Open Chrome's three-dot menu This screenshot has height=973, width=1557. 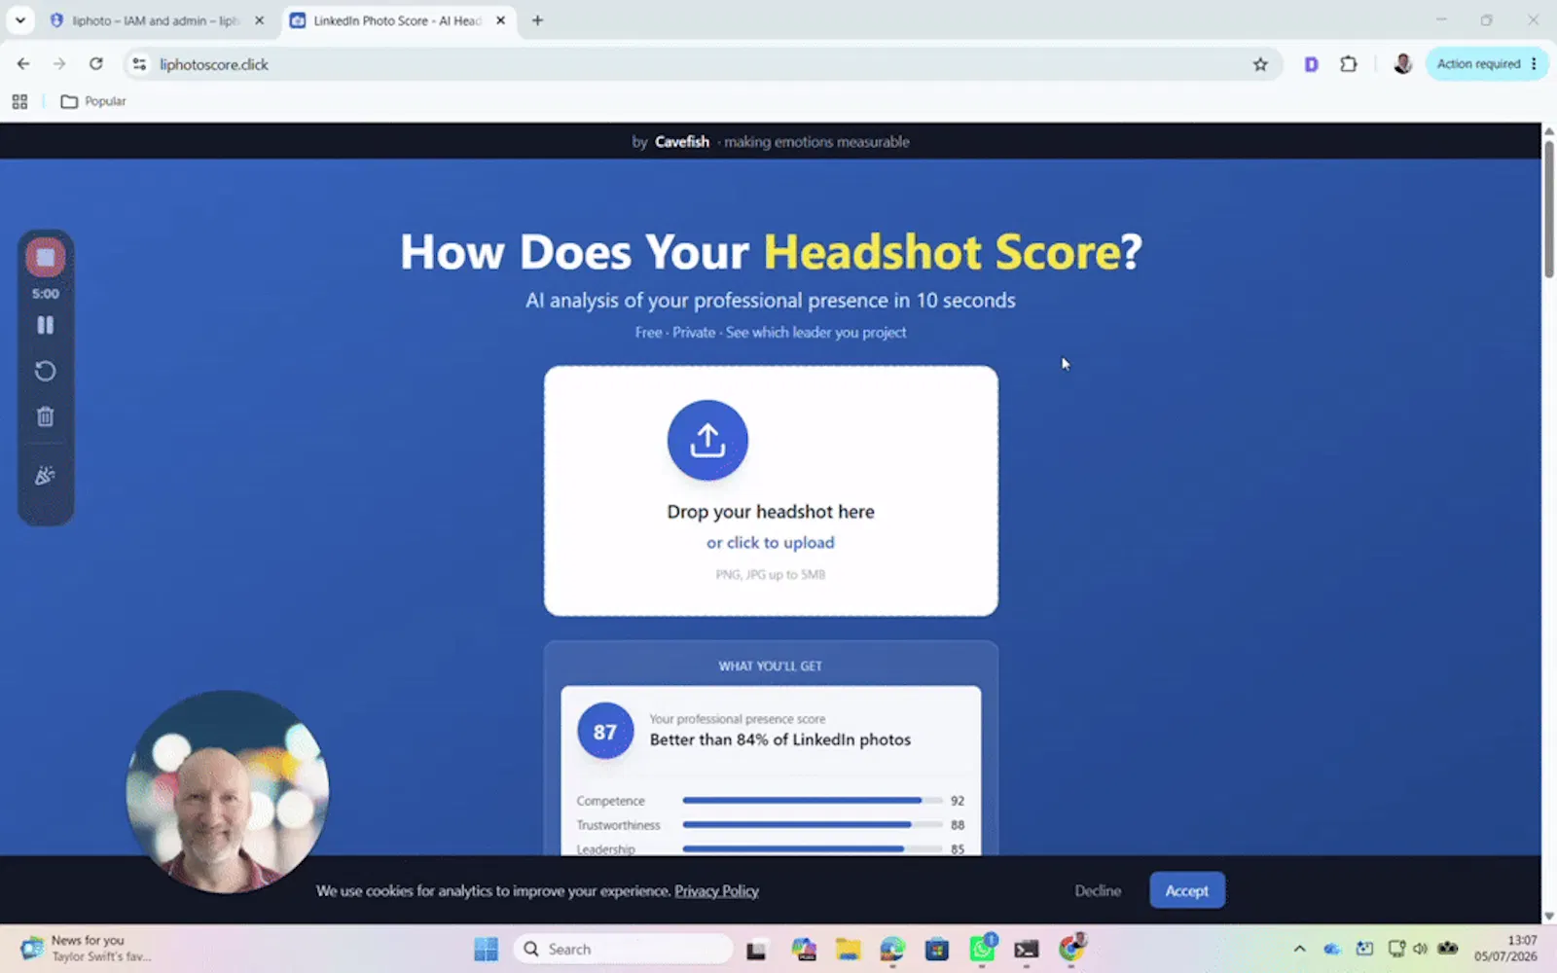1535,64
